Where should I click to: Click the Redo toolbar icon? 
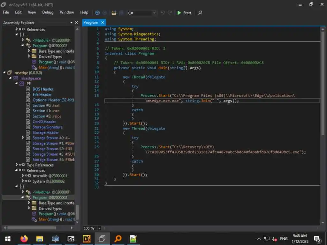(x=170, y=13)
